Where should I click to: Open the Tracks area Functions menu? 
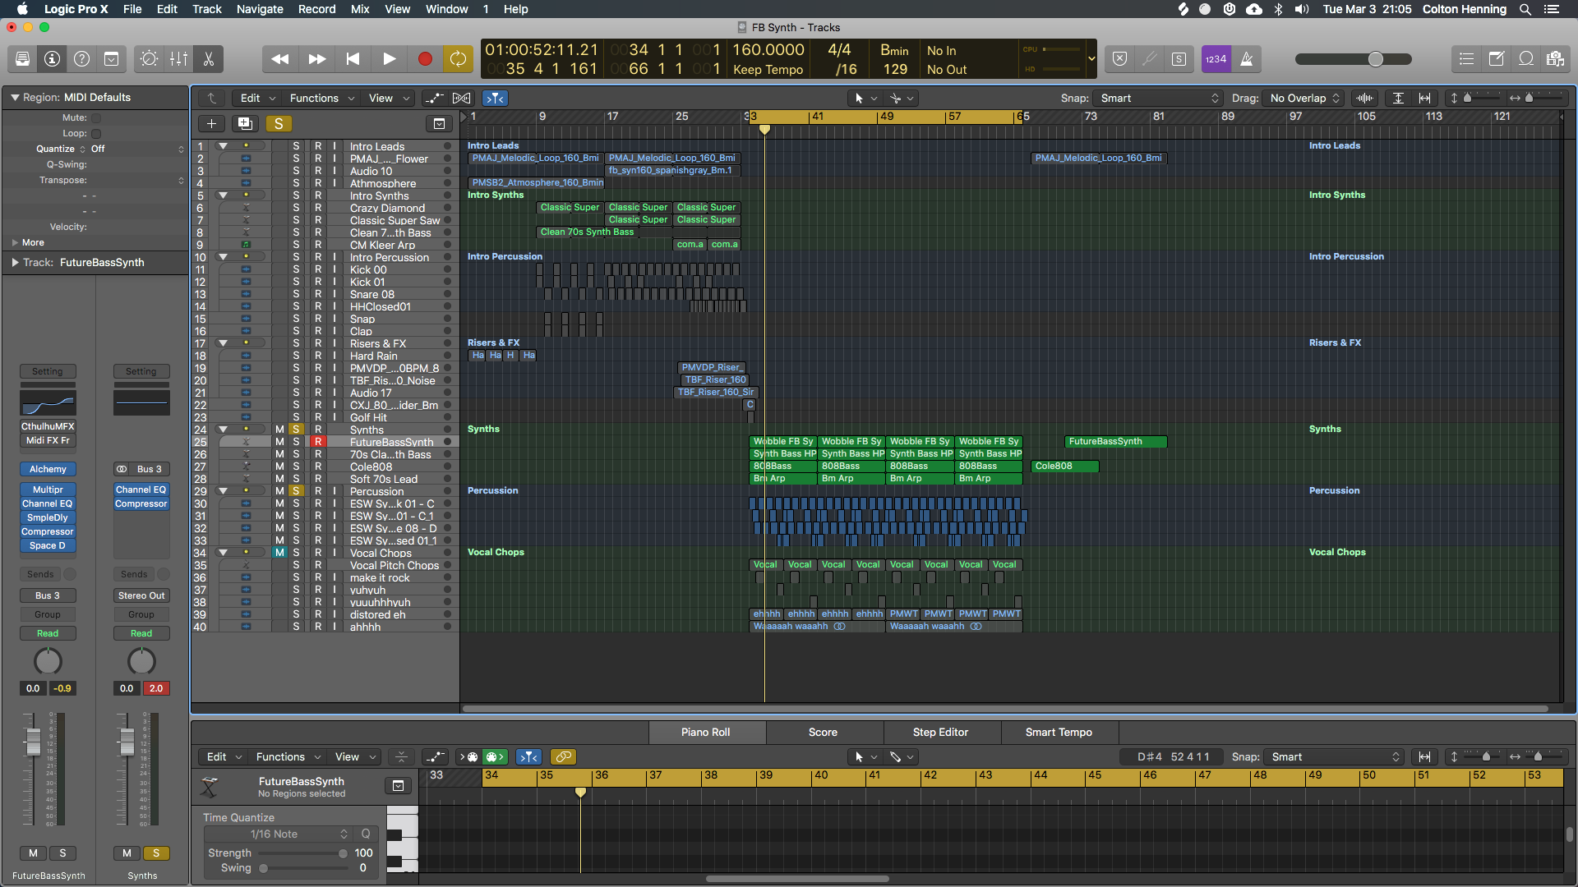point(321,99)
